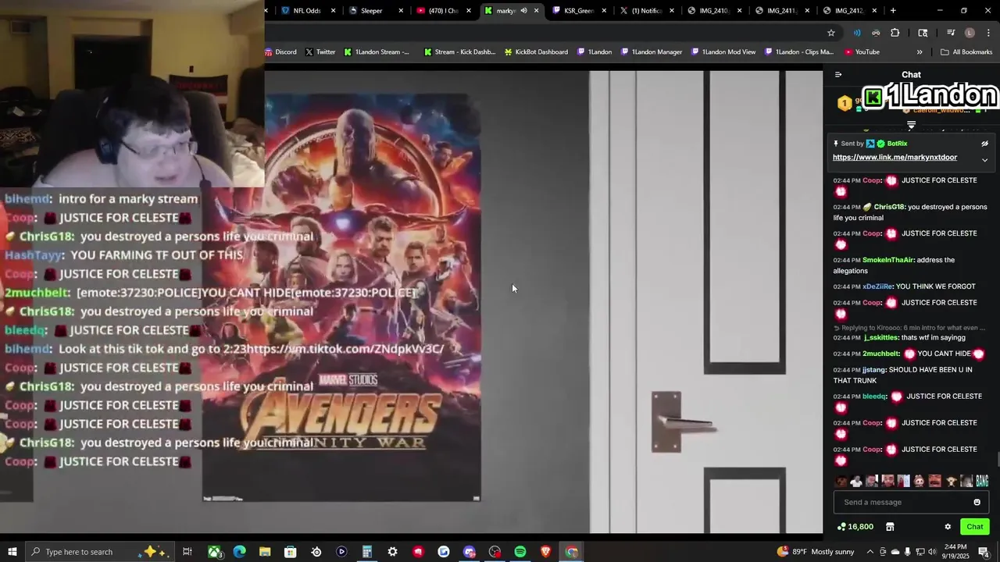The height and width of the screenshot is (562, 1000).
Task: Open chat settings gear icon
Action: tap(948, 527)
